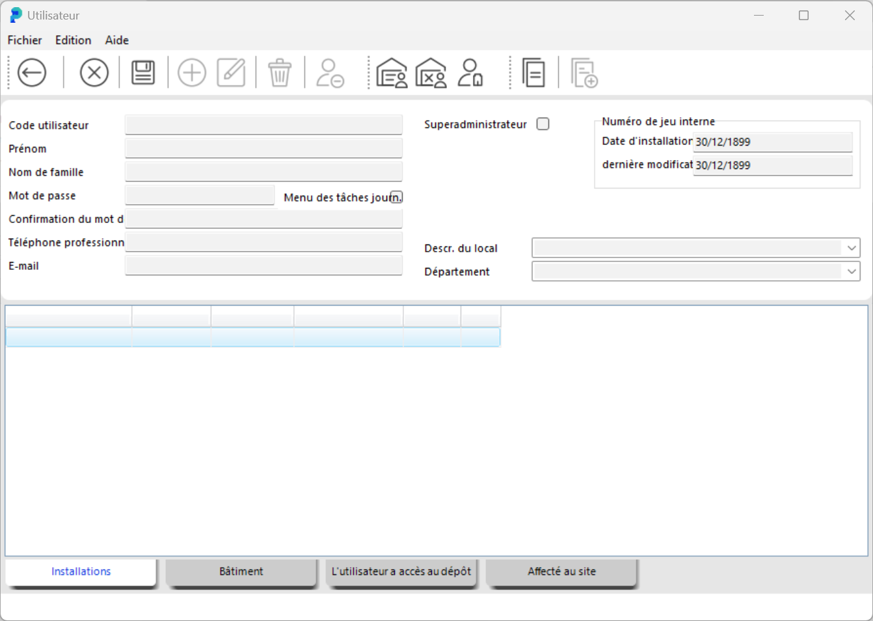Click the Utilisateur app logo in title bar
Image resolution: width=873 pixels, height=621 pixels.
coord(16,15)
